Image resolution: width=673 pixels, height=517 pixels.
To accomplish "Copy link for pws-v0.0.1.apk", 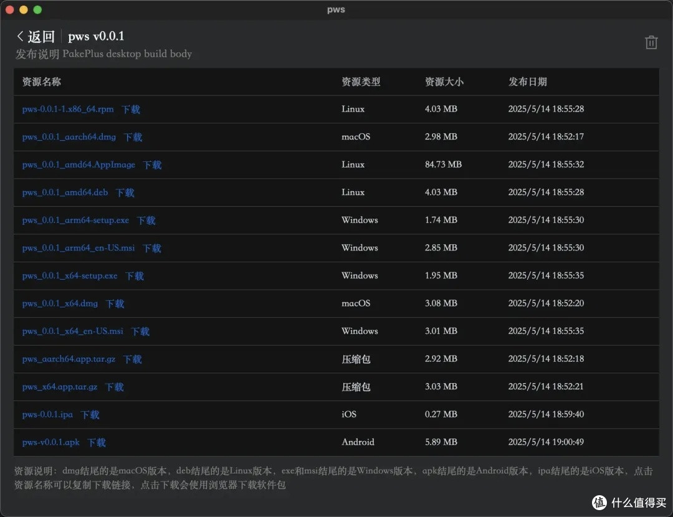I will point(50,442).
